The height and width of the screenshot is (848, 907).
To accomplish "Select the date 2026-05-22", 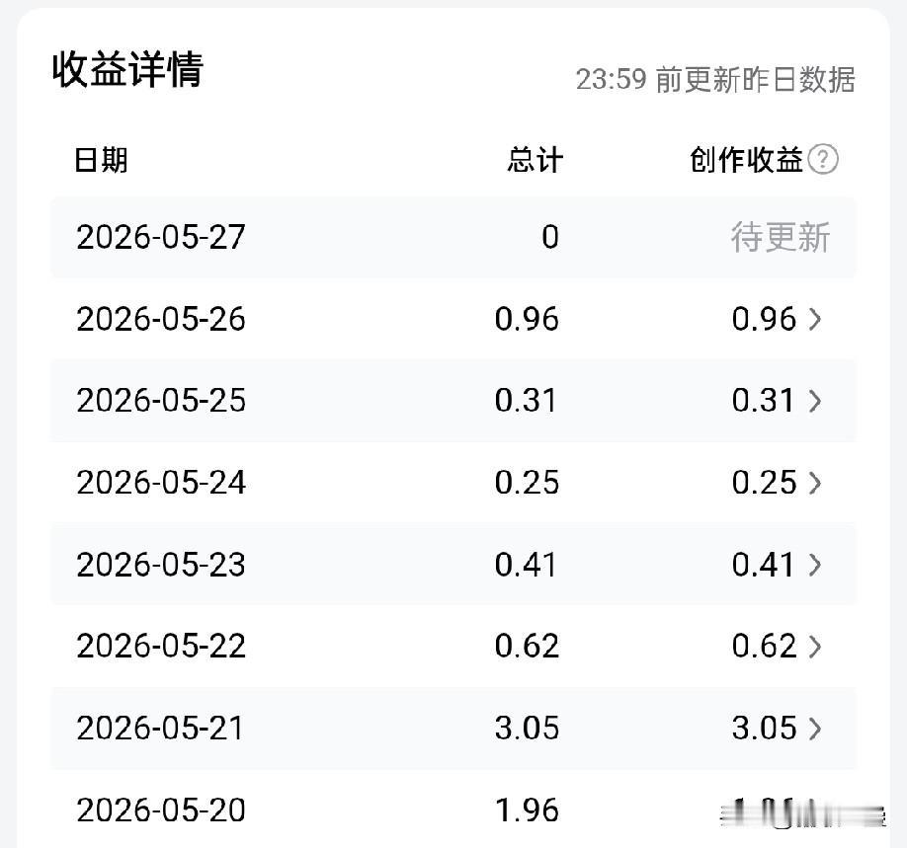I will (161, 647).
